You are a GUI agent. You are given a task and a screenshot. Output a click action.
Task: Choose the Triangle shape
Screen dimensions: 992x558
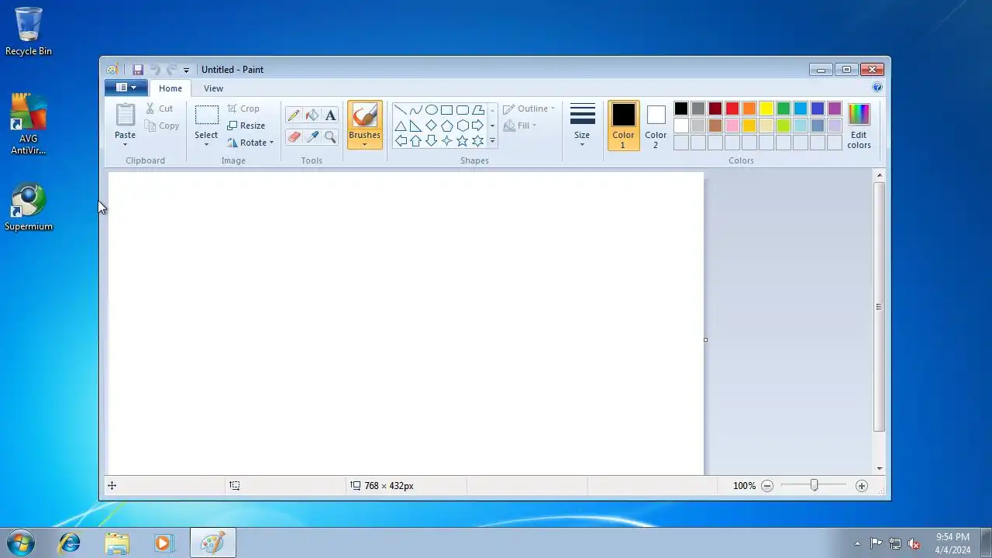tap(401, 126)
